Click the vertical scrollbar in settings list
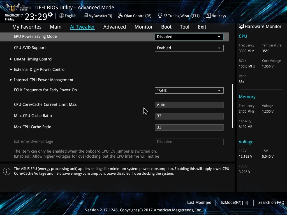The height and width of the screenshot is (215, 287). point(232,106)
